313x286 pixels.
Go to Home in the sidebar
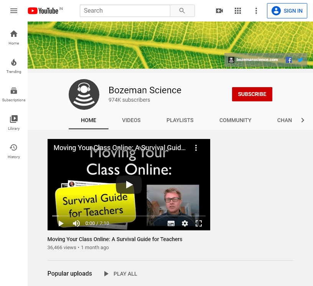[x=14, y=38]
